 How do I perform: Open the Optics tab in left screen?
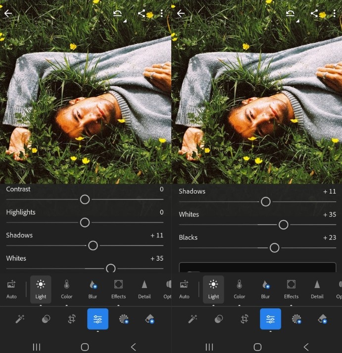coord(167,290)
